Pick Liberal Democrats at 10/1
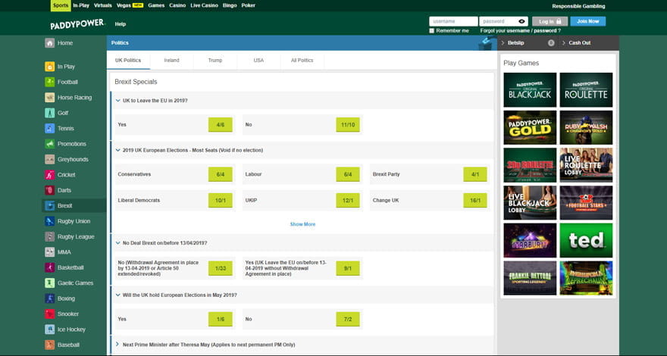The height and width of the screenshot is (356, 667). click(x=221, y=200)
